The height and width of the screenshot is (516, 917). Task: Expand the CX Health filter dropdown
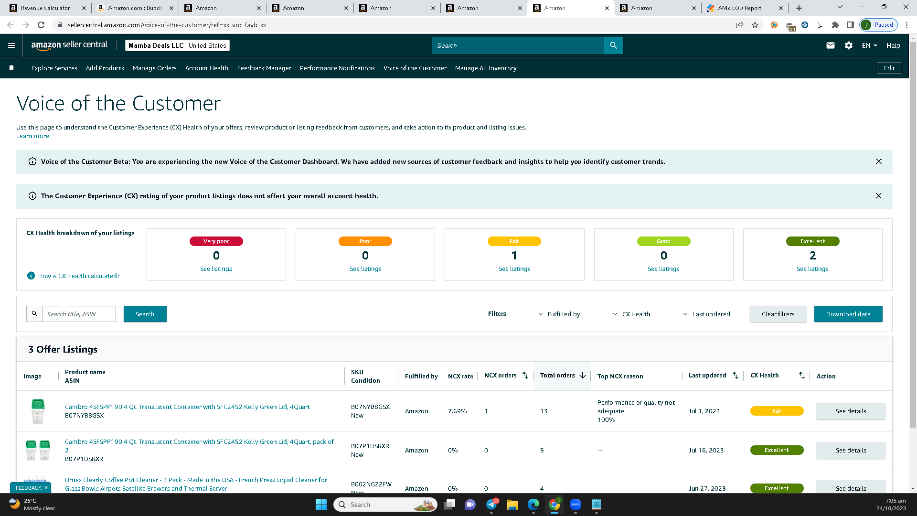click(631, 314)
